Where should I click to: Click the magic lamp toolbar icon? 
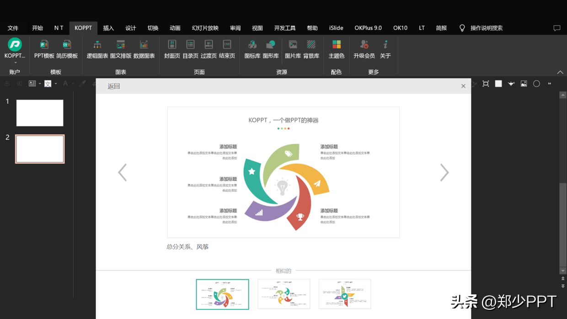point(511,84)
